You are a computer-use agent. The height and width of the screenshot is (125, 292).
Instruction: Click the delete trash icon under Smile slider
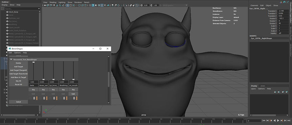(34, 98)
